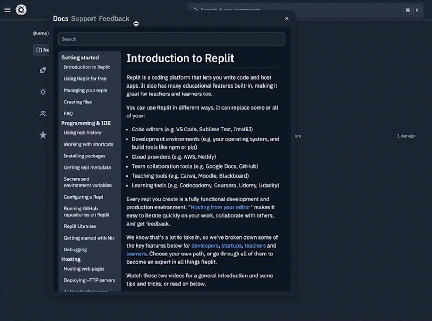Open Teams via the people icon
This screenshot has width=432, height=321.
click(x=43, y=113)
